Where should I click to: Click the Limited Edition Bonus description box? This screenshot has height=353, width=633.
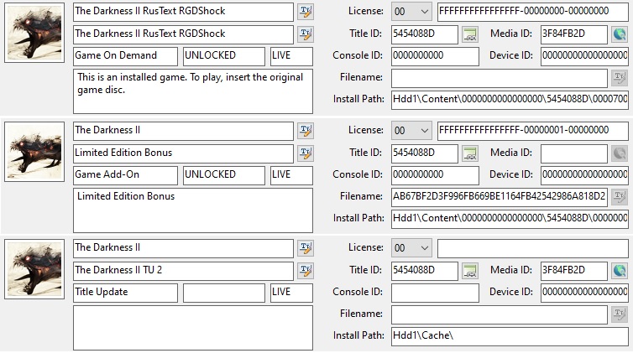(x=193, y=210)
